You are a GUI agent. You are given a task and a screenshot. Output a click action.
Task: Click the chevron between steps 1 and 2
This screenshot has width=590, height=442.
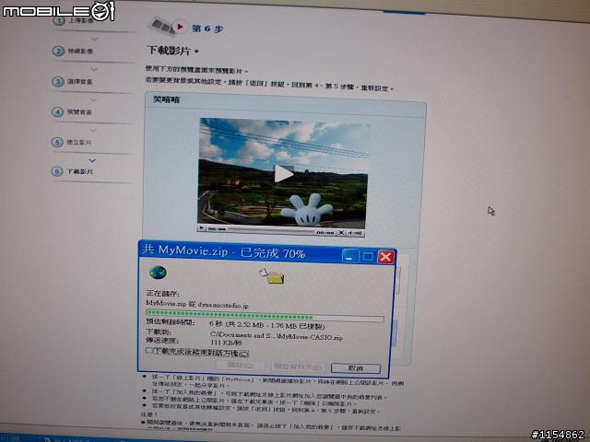(95, 39)
